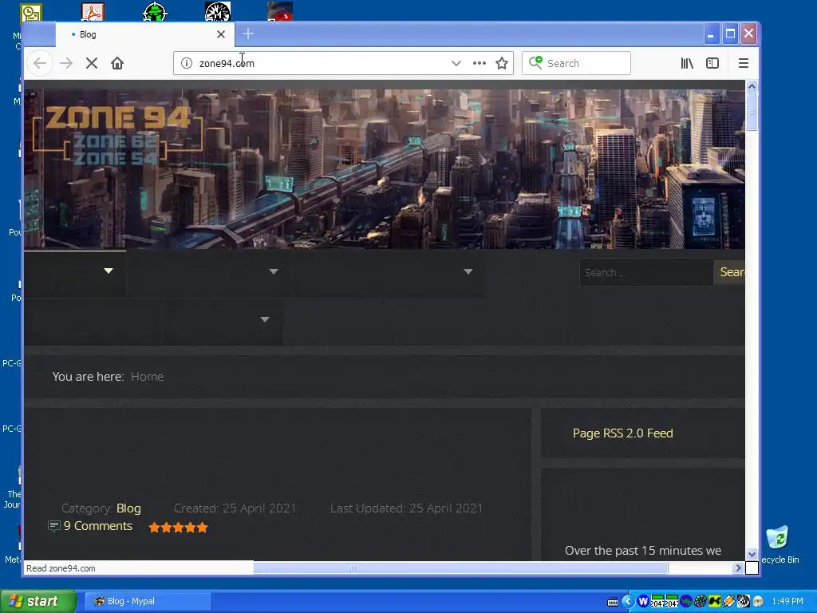
Task: Open the Microsoft Outlook desktop icon
Action: [x=31, y=14]
